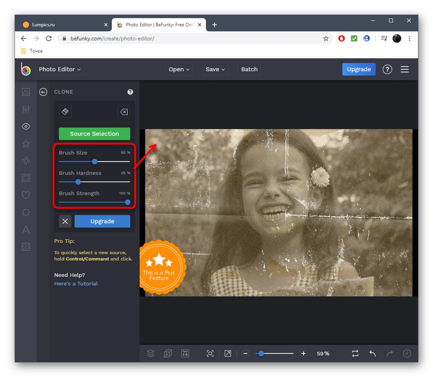Image resolution: width=433 pixels, height=377 pixels.
Task: Redo the last action
Action: pos(390,353)
